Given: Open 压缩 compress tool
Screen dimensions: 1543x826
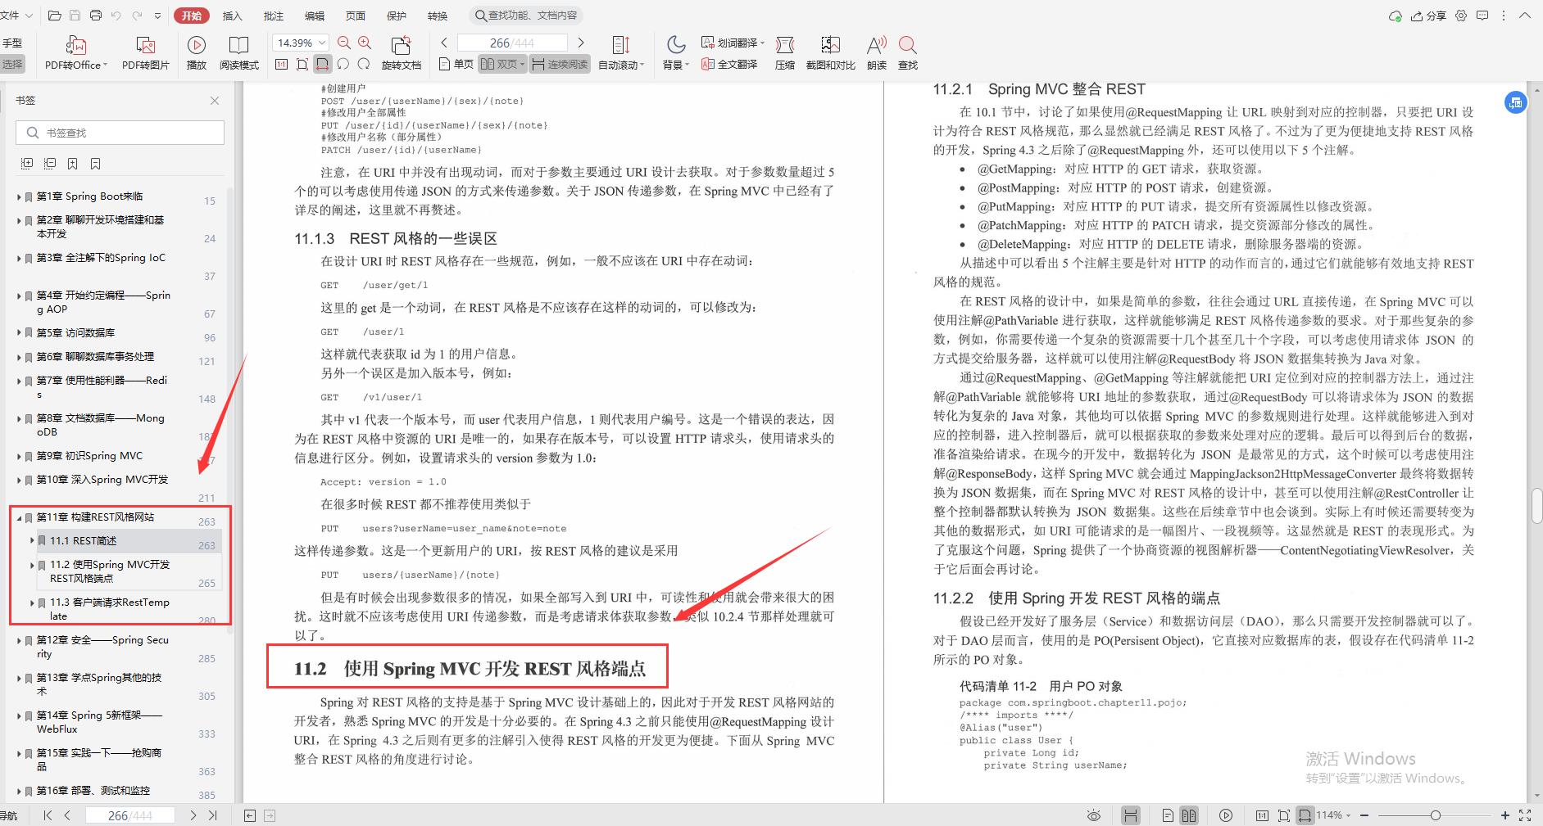Looking at the screenshot, I should (785, 53).
